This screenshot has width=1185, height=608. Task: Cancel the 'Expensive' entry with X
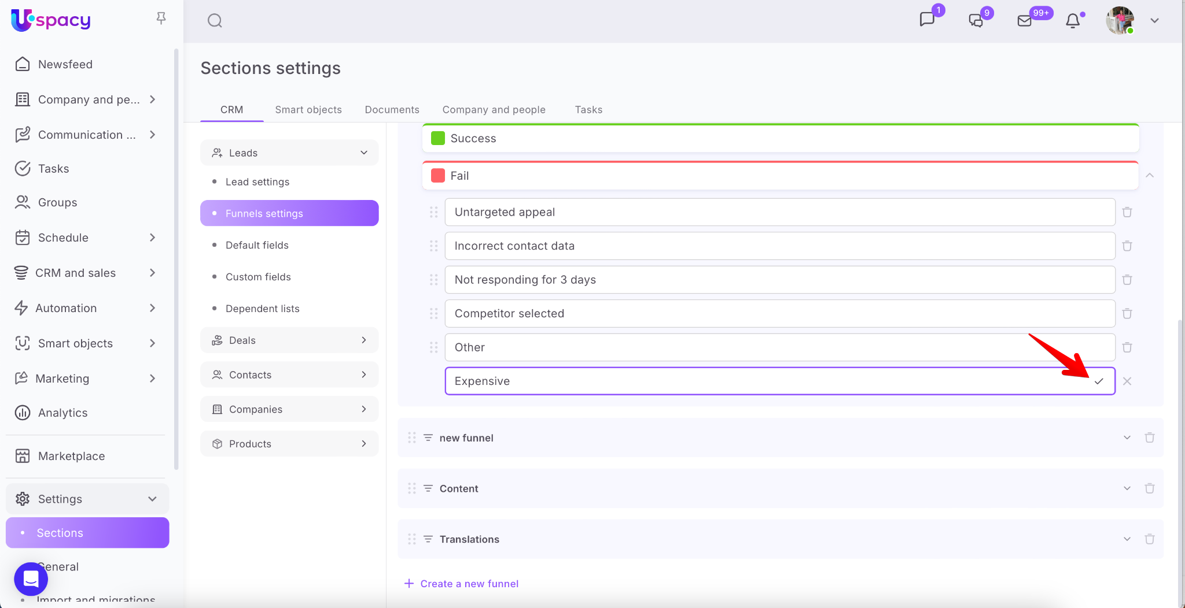1127,381
